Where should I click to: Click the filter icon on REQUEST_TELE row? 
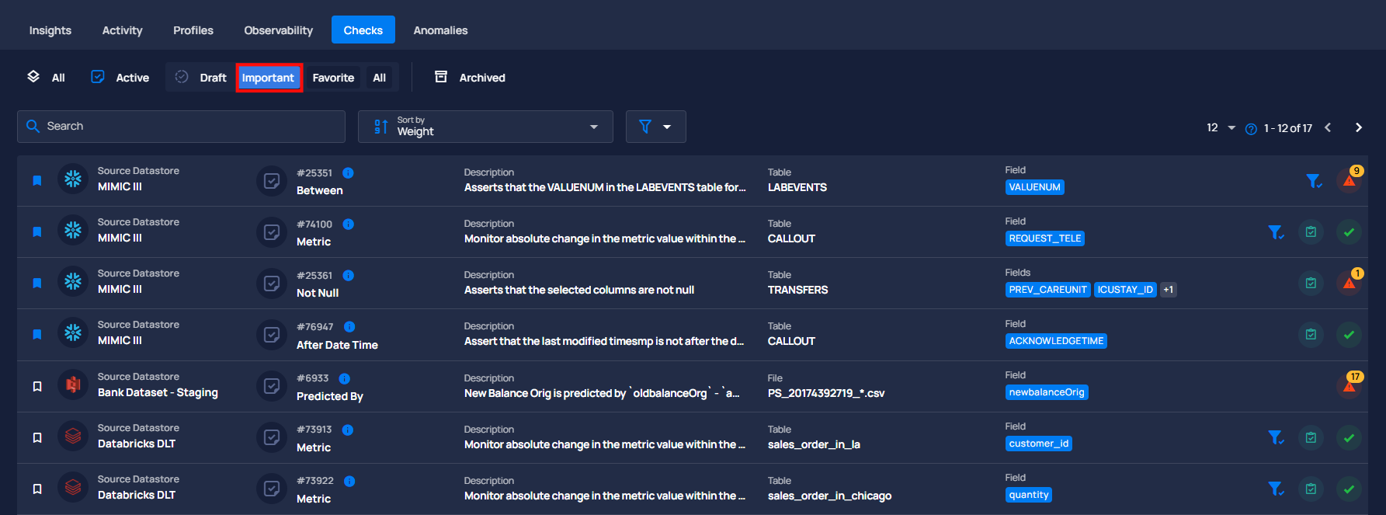[1276, 232]
